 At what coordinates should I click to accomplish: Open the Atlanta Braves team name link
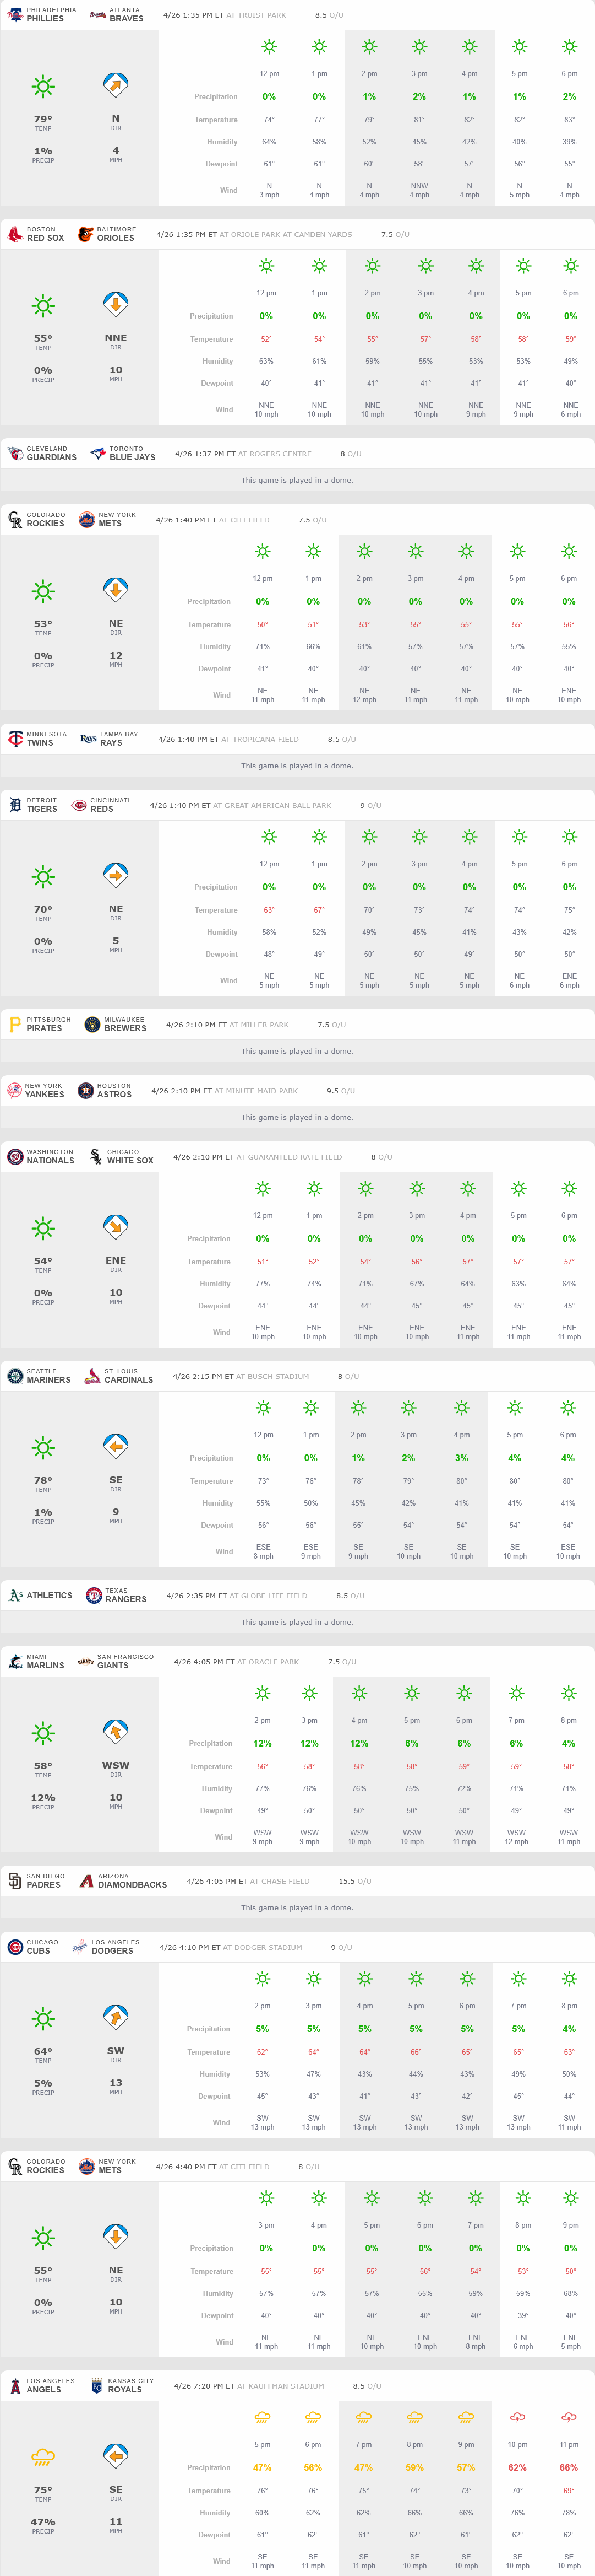[x=126, y=15]
